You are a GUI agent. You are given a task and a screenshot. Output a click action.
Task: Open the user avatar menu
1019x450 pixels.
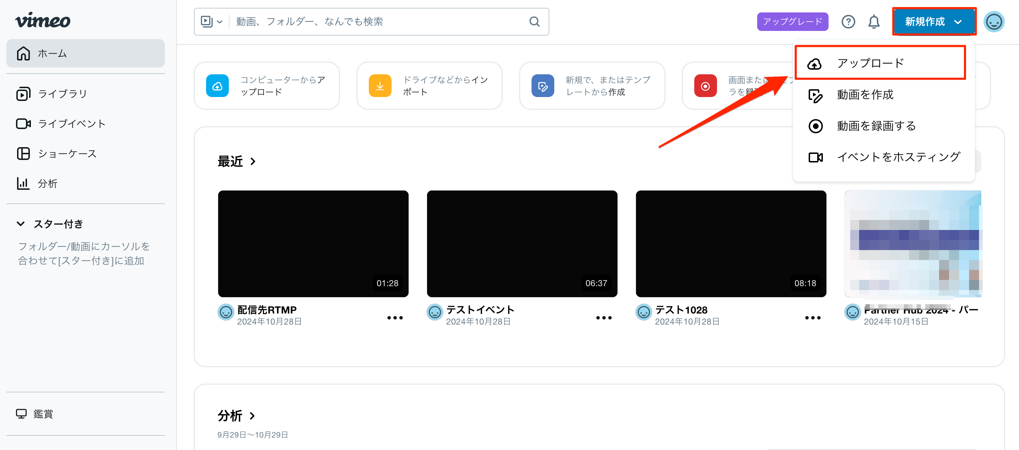994,21
